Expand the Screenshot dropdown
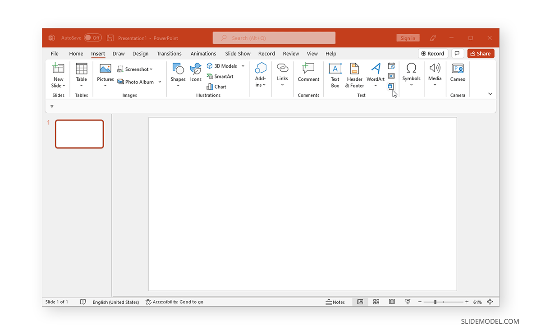 (150, 69)
